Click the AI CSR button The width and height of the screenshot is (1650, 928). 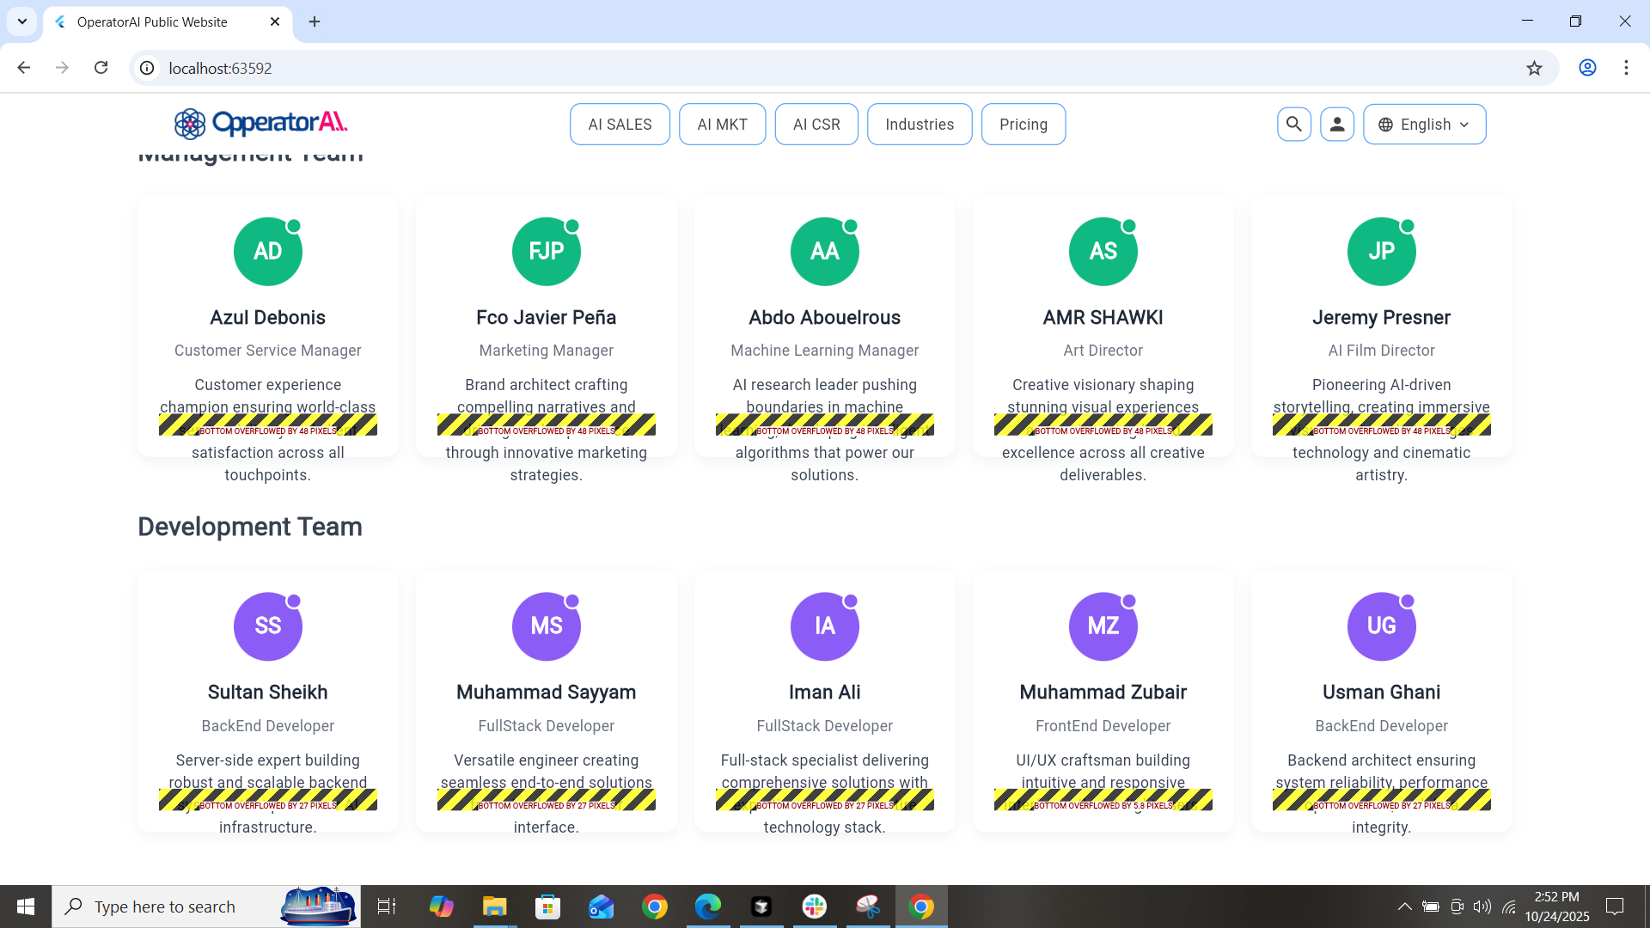click(x=816, y=125)
